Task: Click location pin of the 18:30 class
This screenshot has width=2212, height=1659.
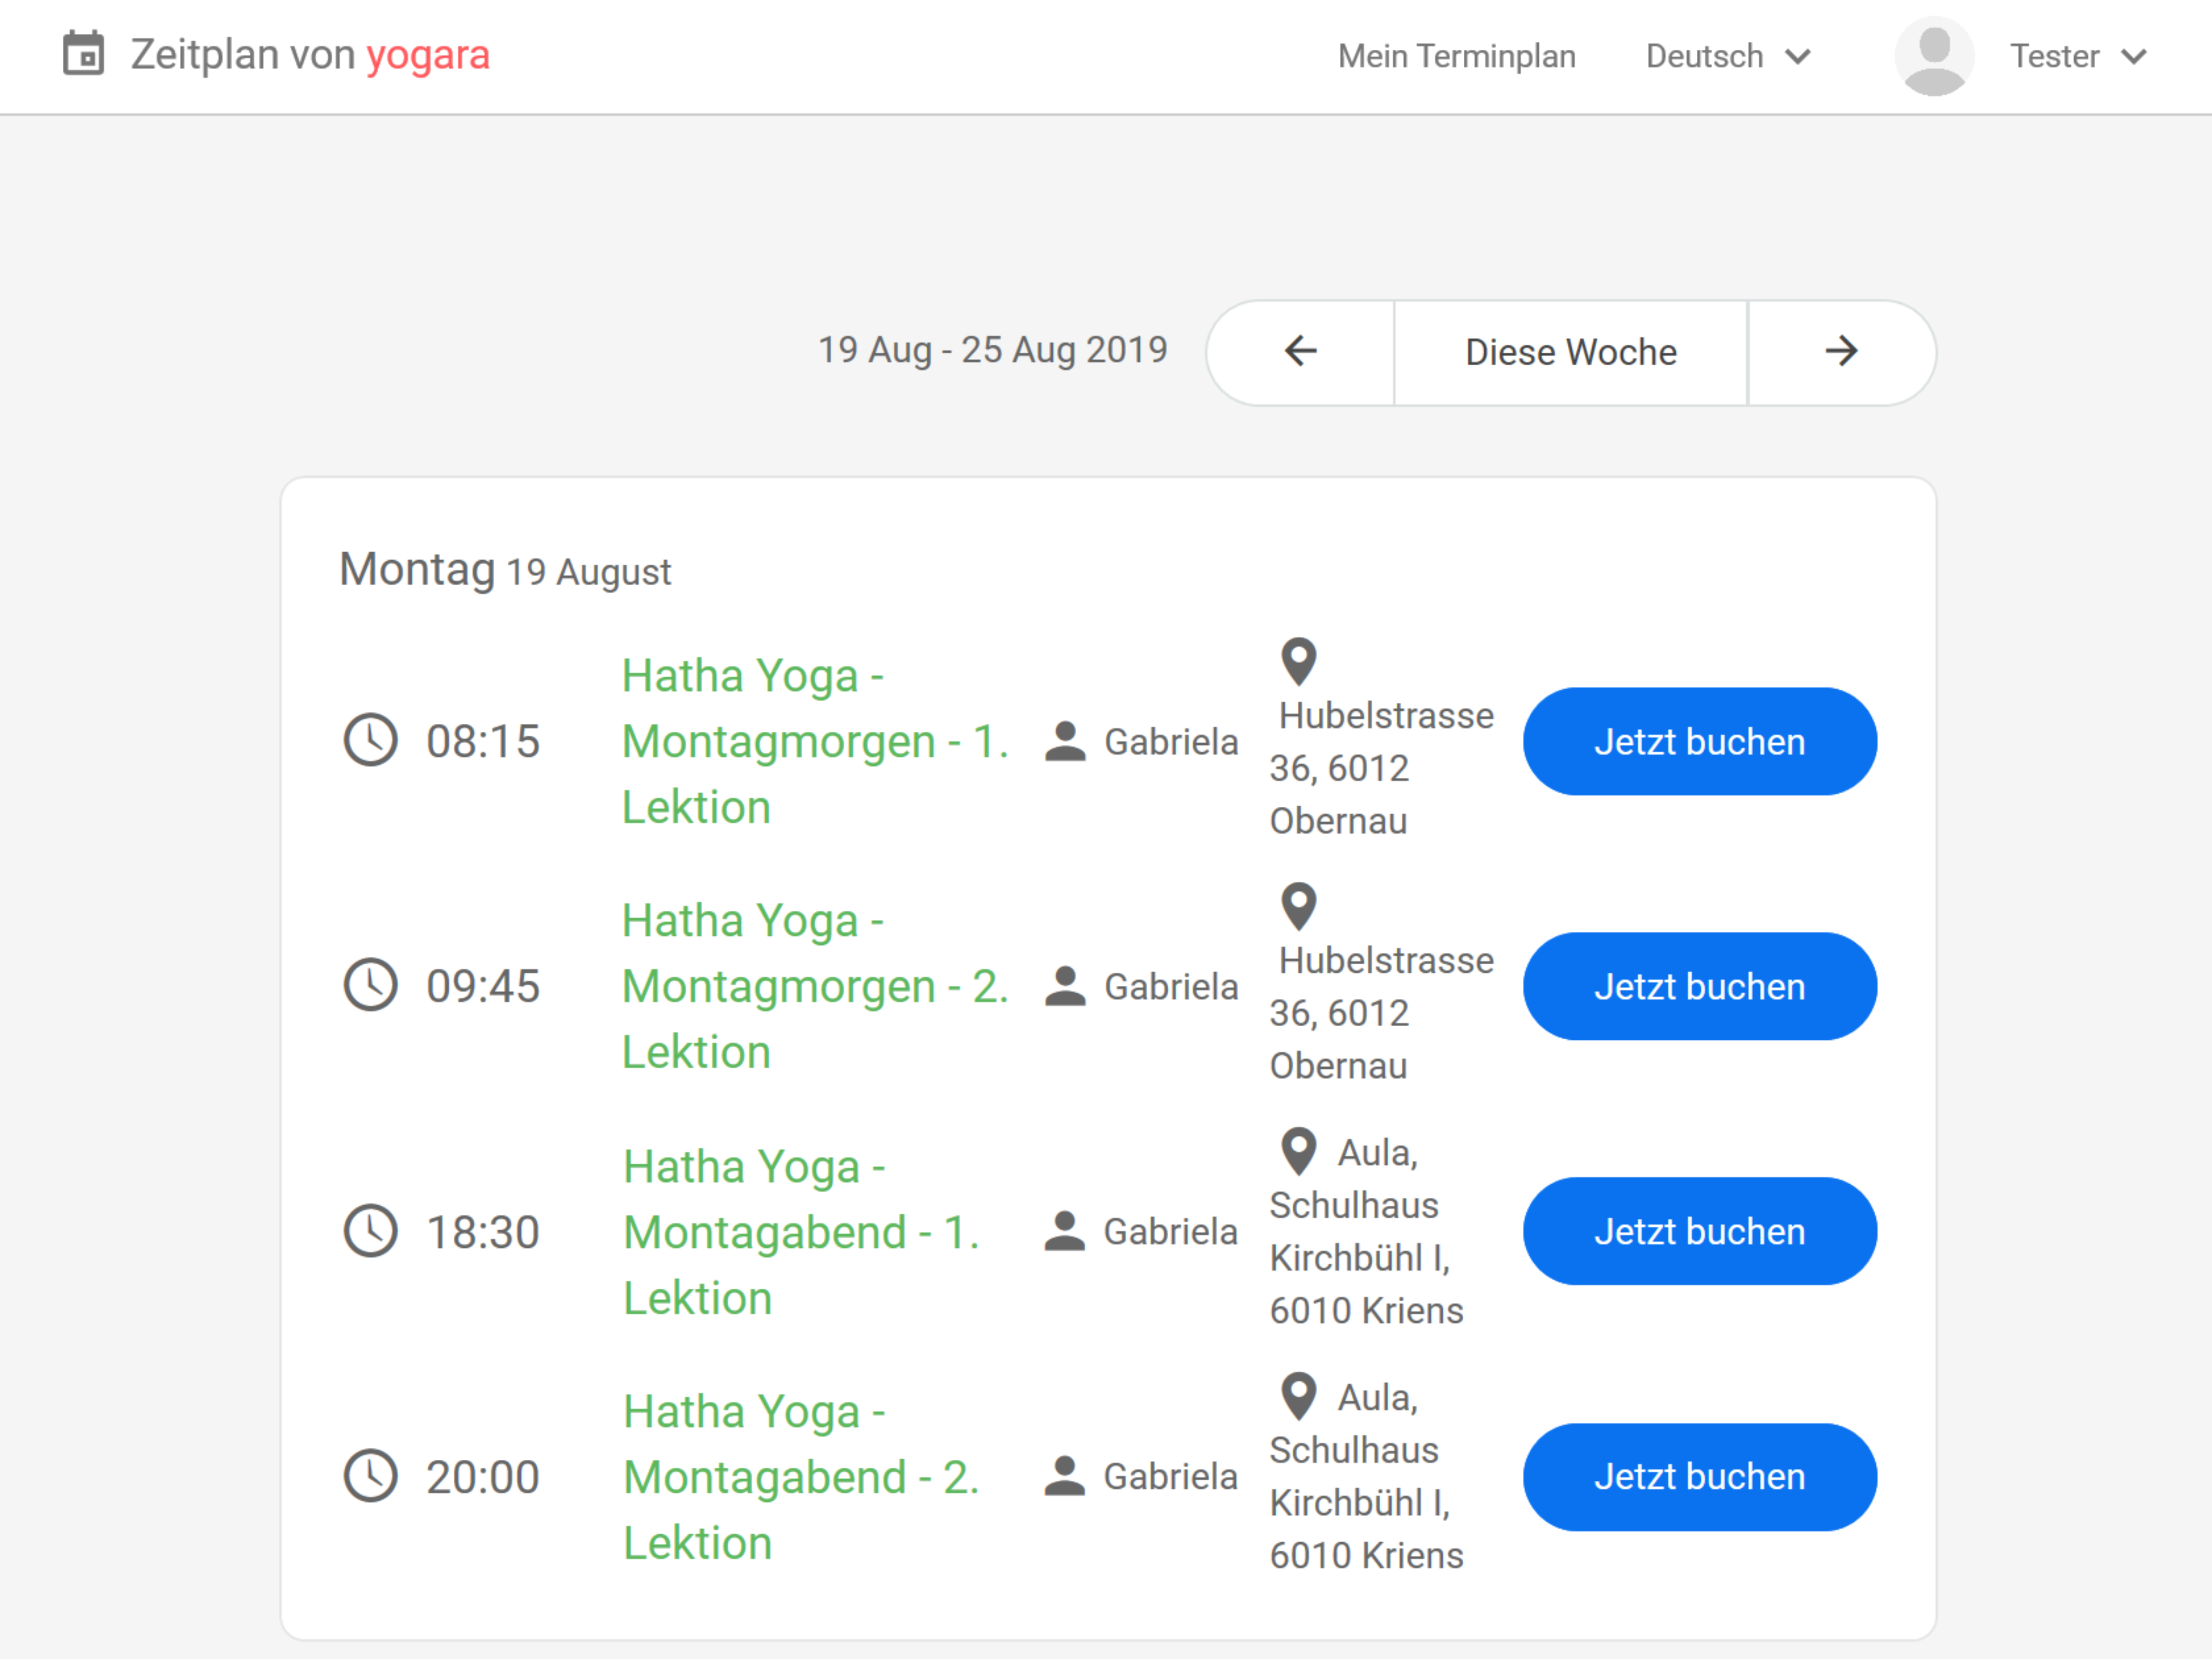Action: click(1299, 1152)
